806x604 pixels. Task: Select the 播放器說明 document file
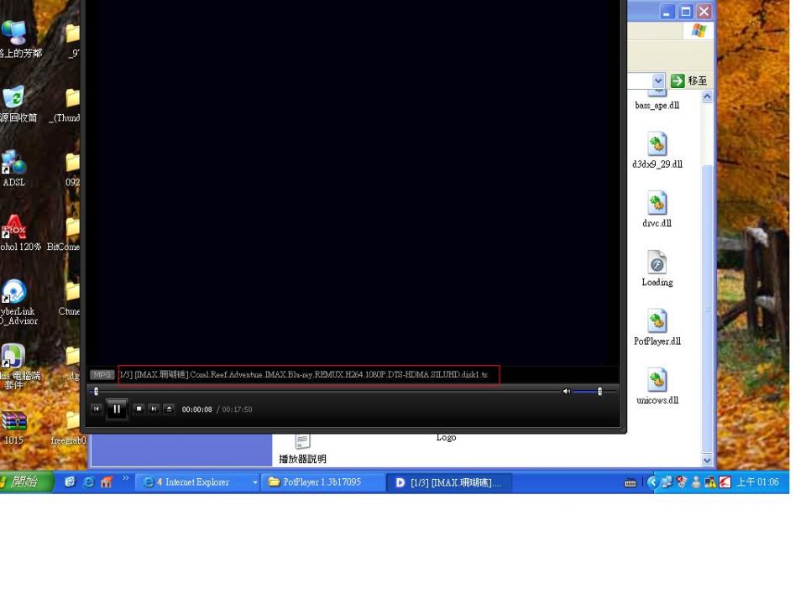tap(302, 450)
